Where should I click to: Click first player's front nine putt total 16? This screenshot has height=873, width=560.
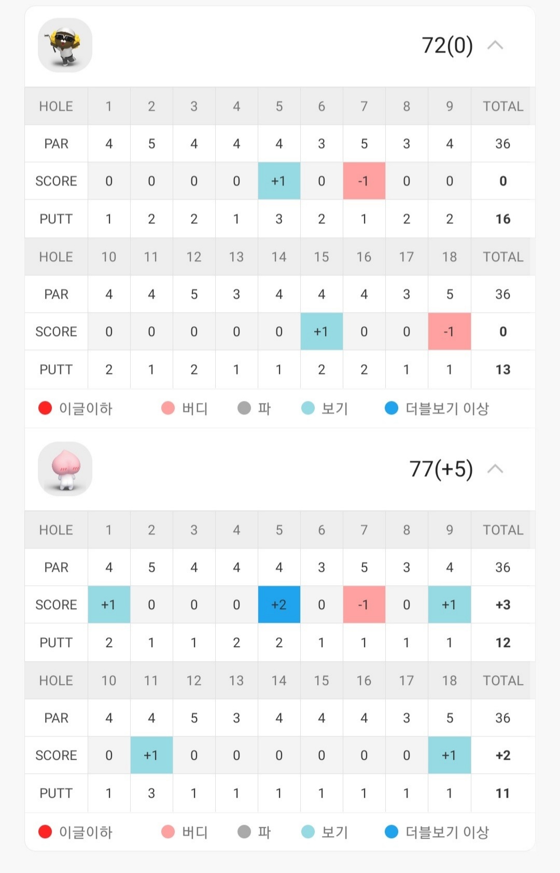503,219
